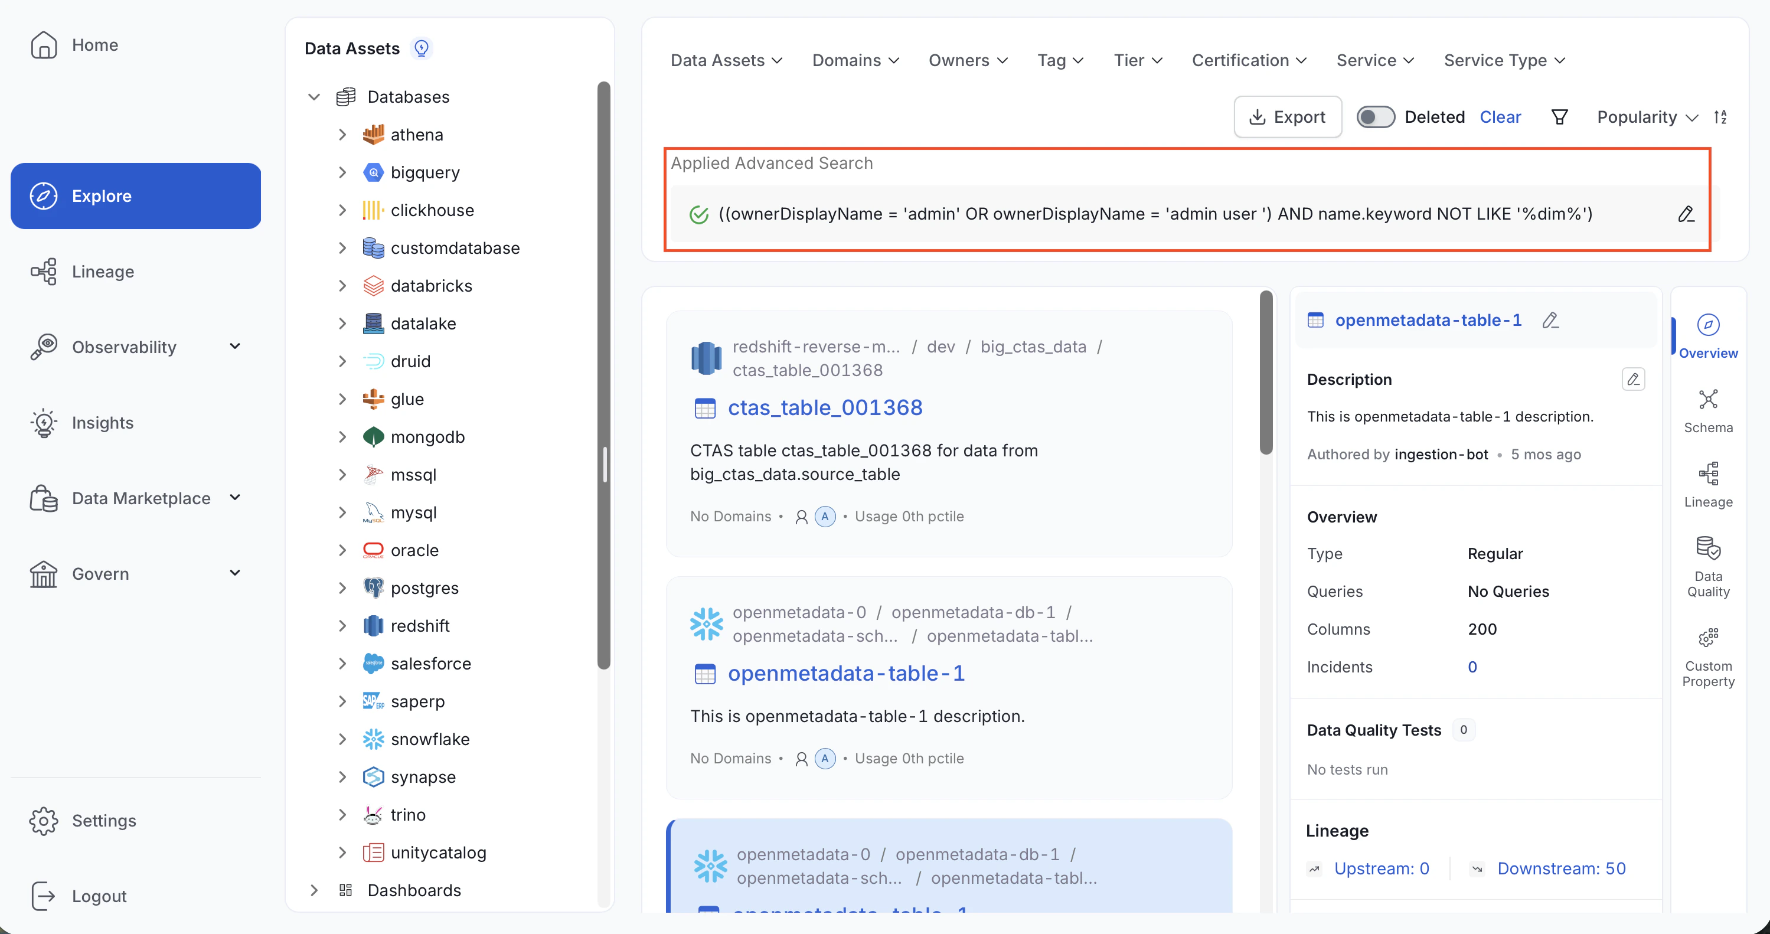Open the Tag filter dropdown
Viewport: 1770px width, 934px height.
[x=1060, y=60]
